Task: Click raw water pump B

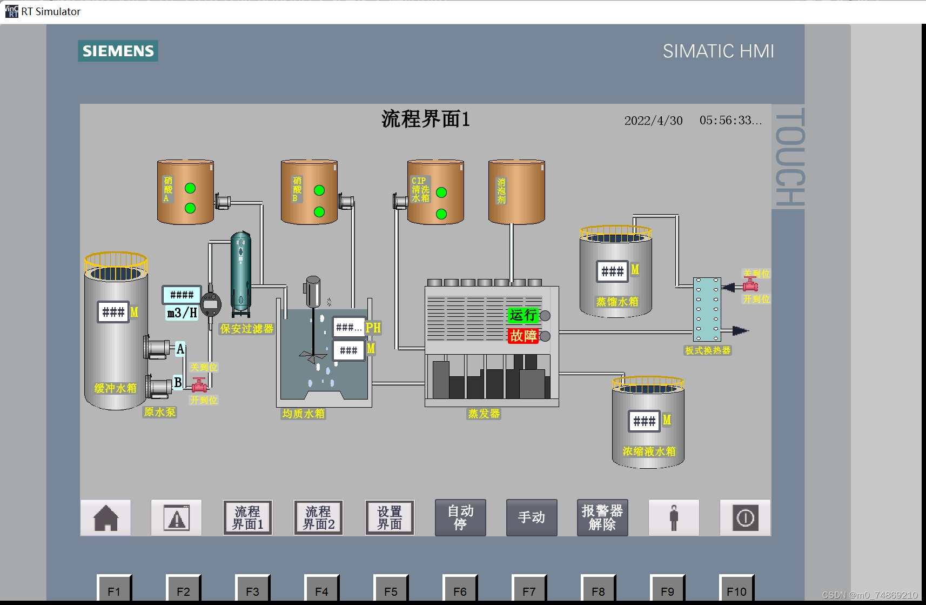Action: coord(159,387)
